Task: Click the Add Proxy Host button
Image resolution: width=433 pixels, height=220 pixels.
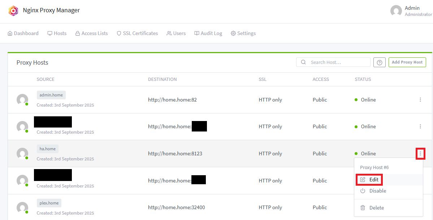Action: [407, 62]
